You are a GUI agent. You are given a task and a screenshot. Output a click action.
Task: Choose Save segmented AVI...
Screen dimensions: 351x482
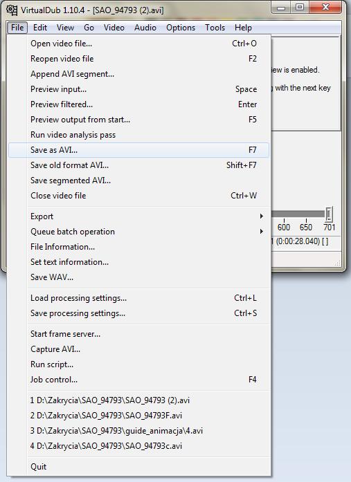138,180
